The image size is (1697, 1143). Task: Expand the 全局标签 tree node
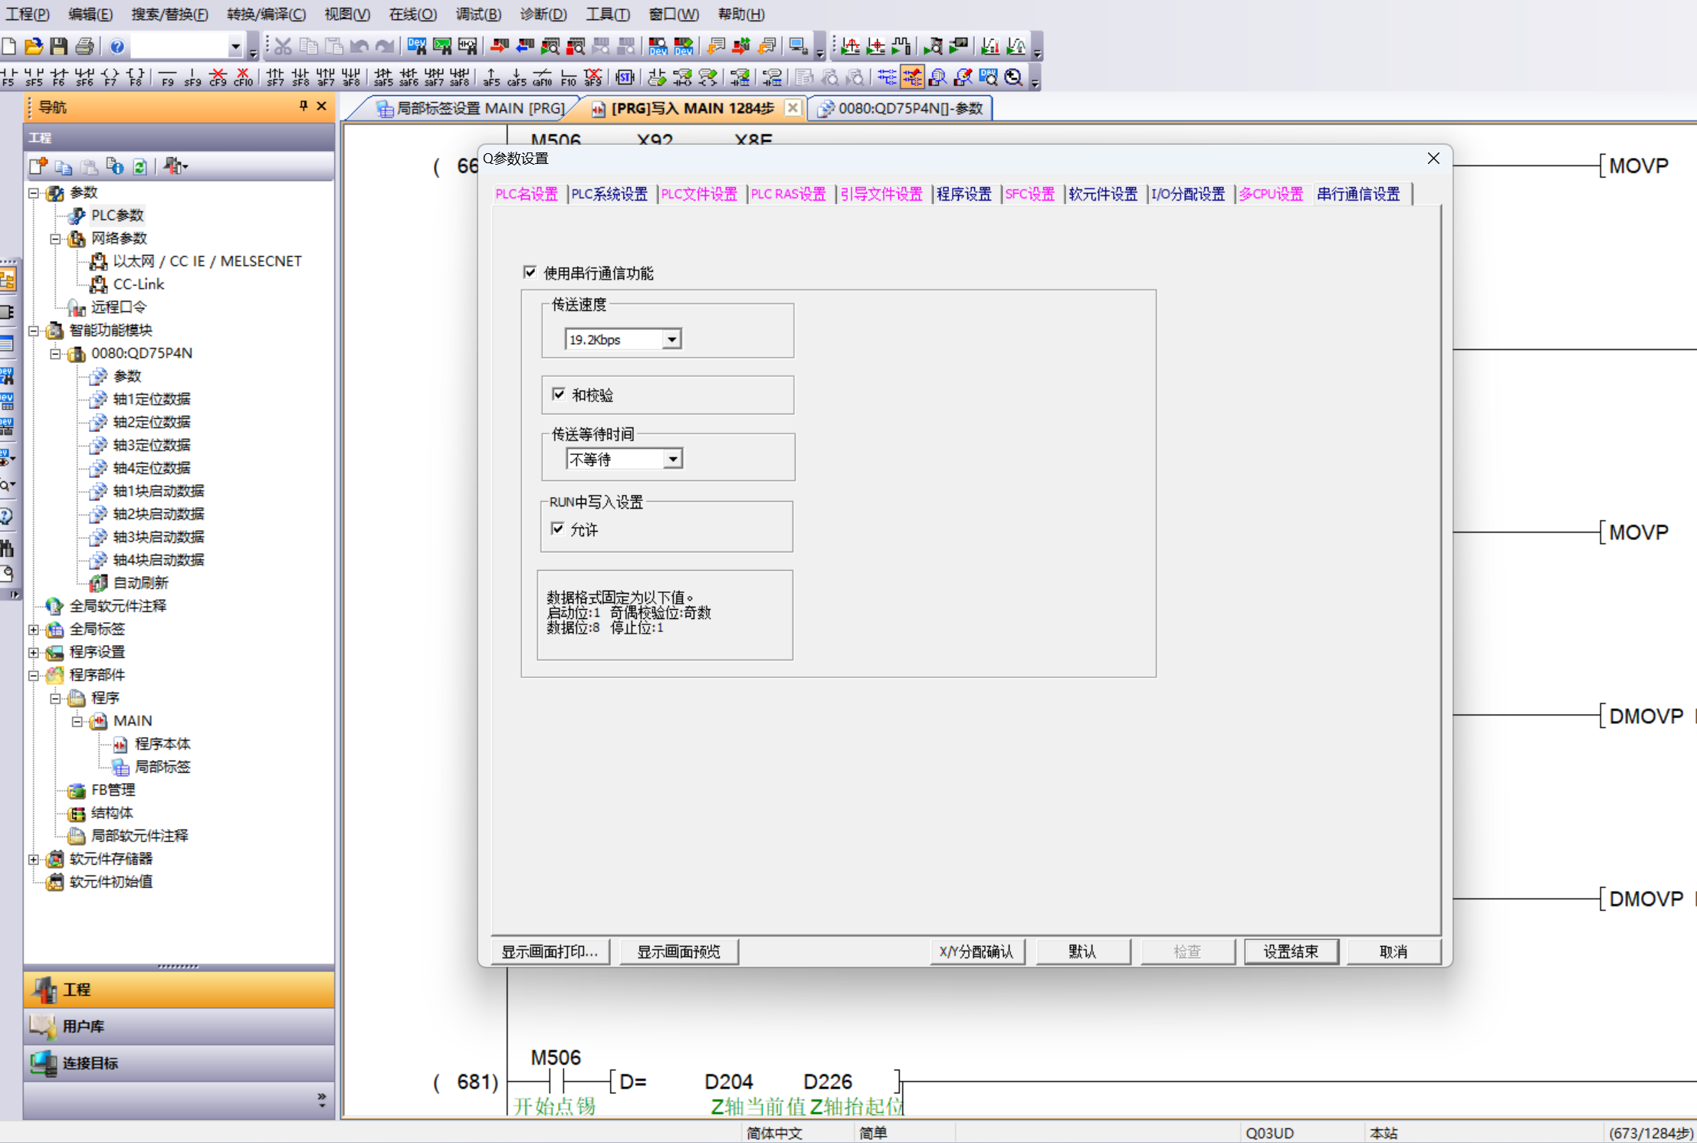point(34,630)
